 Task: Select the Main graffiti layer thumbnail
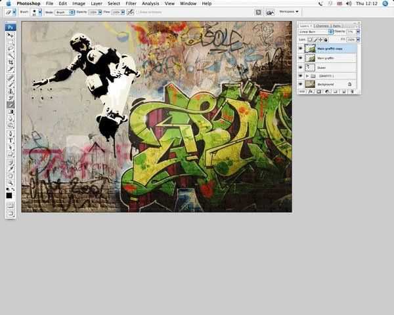(310, 58)
